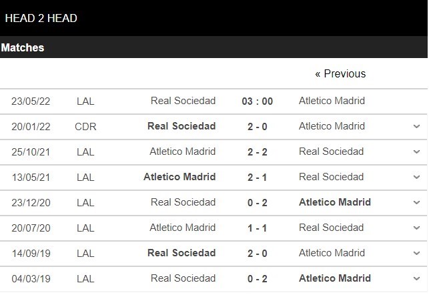Expand the 20/01/22 match row chevron
Screen dimensions: 429x297
[x=416, y=127]
